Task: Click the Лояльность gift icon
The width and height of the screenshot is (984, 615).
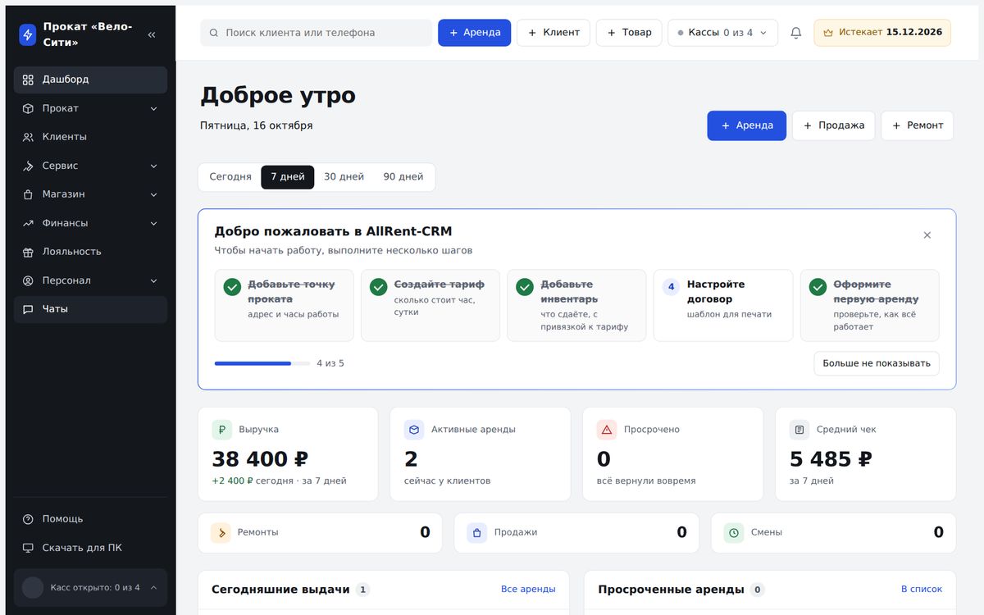Action: 28,252
